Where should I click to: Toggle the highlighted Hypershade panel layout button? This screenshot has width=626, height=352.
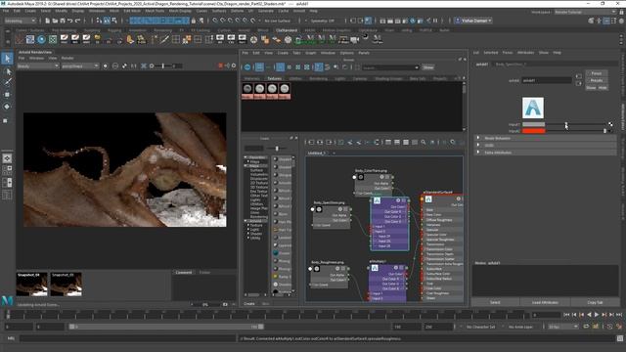pos(259,67)
